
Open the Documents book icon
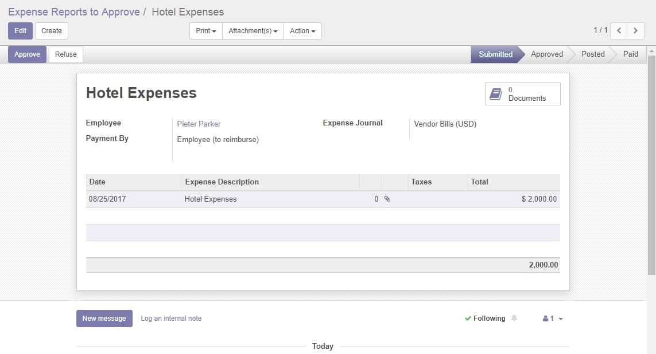[x=496, y=94]
